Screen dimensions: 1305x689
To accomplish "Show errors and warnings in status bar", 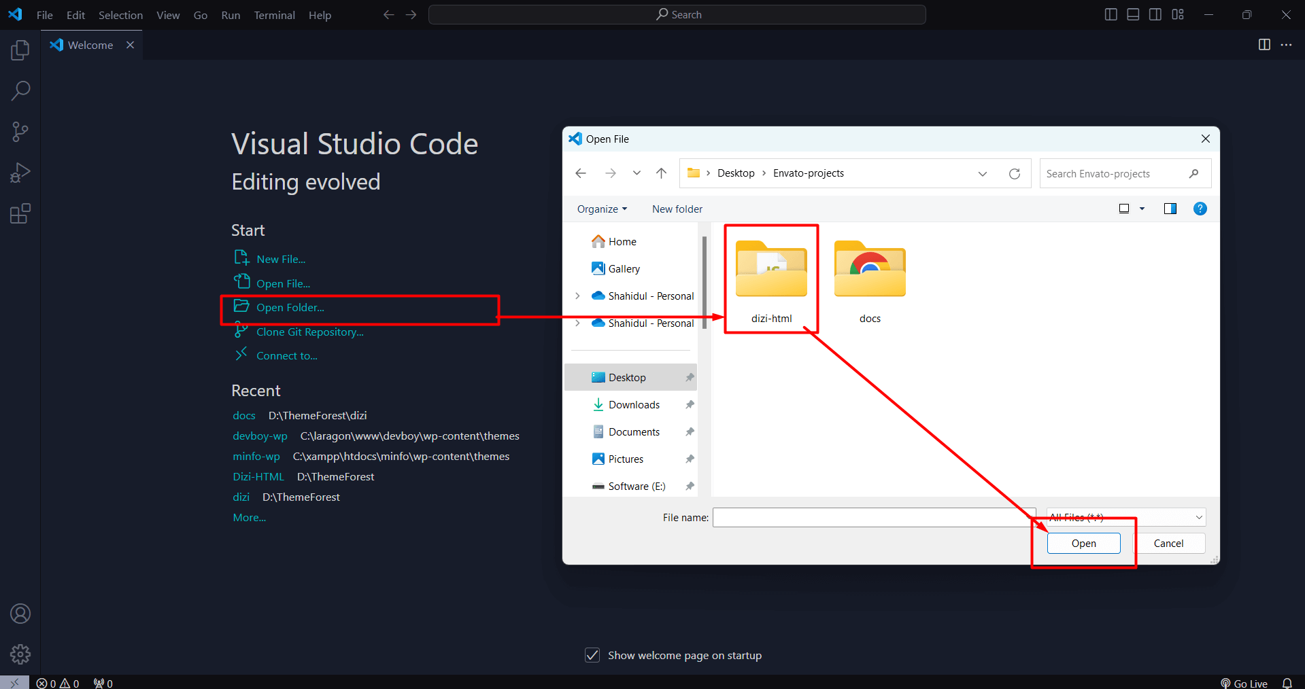I will tap(58, 683).
